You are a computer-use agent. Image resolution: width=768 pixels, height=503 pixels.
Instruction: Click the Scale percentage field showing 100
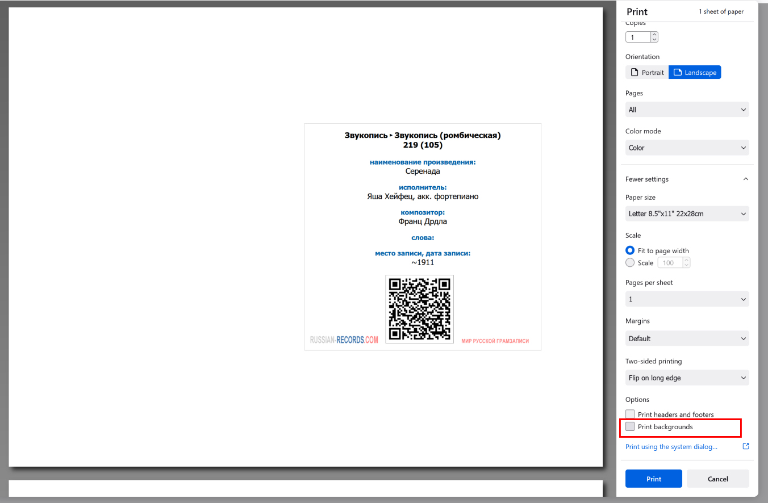click(670, 263)
